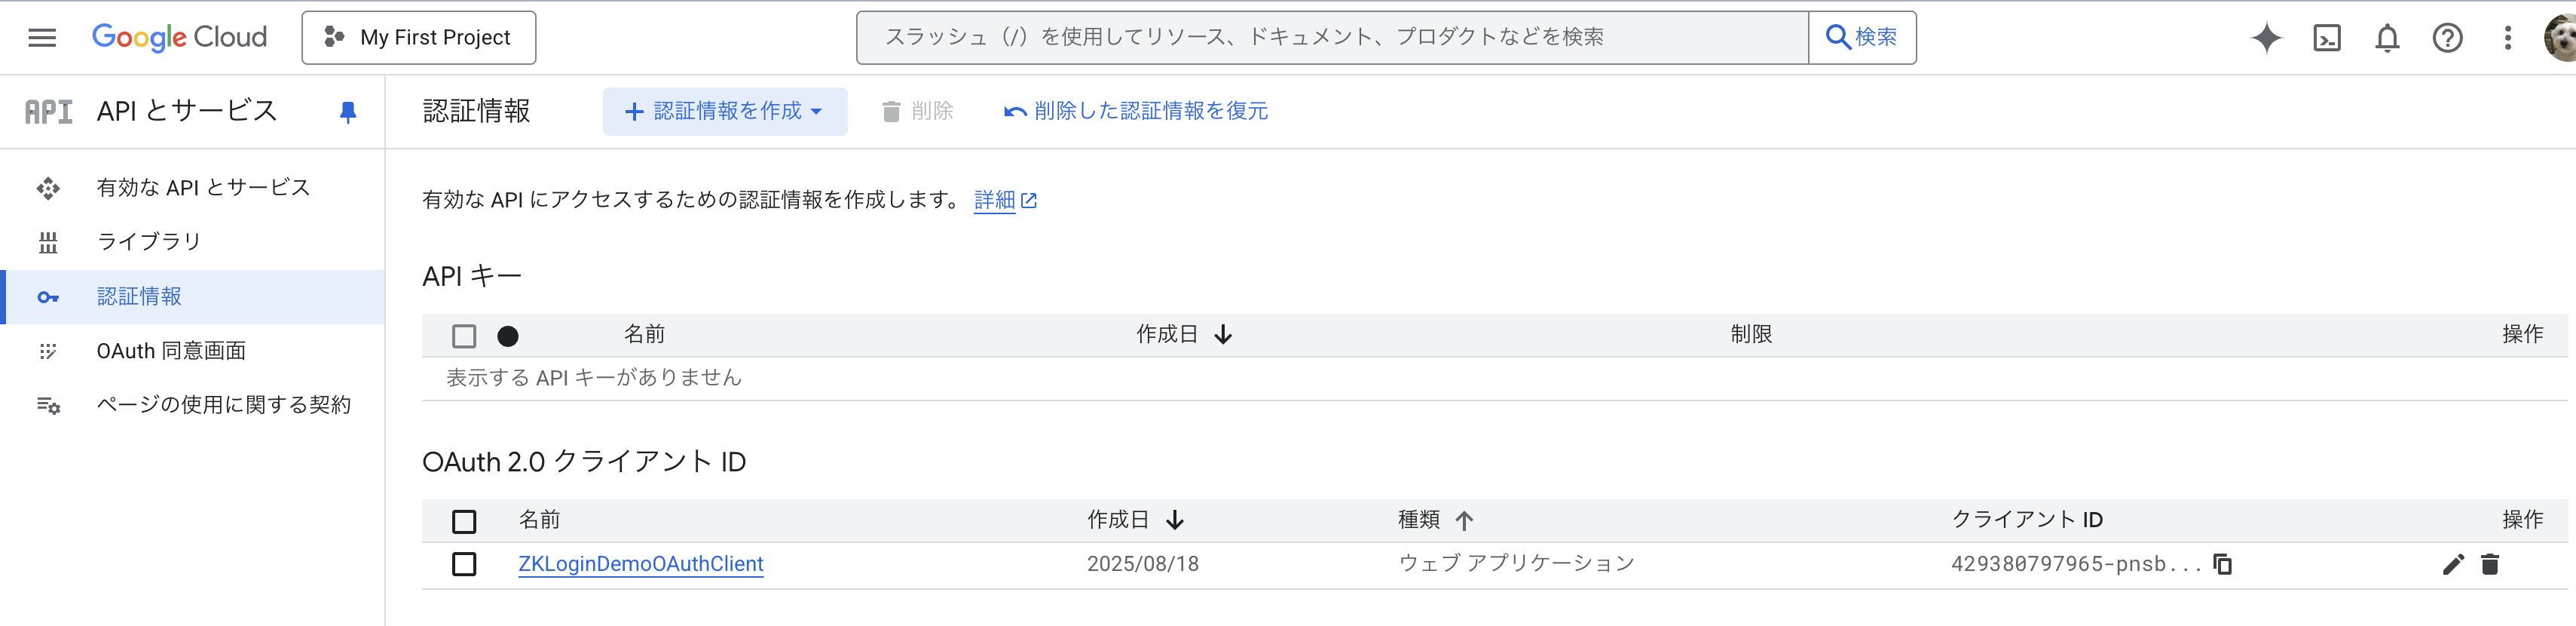Open My First Project selector
This screenshot has height=626, width=2576.
point(419,38)
